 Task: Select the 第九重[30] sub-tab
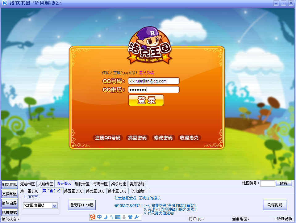95,191
